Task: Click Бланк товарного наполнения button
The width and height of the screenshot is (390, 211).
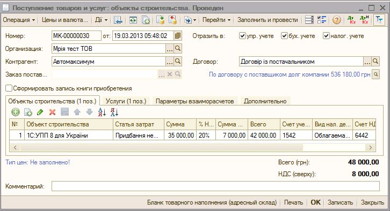Action: tap(212, 202)
